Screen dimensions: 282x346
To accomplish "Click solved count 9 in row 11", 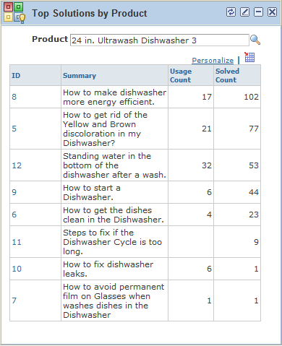I will click(256, 242).
